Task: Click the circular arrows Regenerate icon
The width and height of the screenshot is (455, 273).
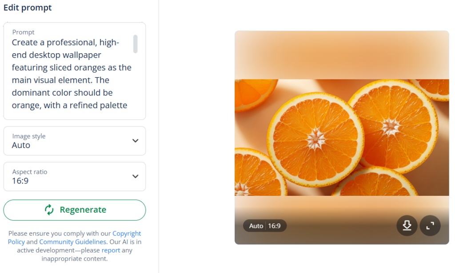Action: [x=49, y=210]
